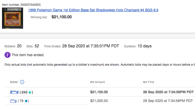The width and height of the screenshot is (195, 105).
Task: Click the $21,100.00 bid amount in first row
Action: (99, 92)
